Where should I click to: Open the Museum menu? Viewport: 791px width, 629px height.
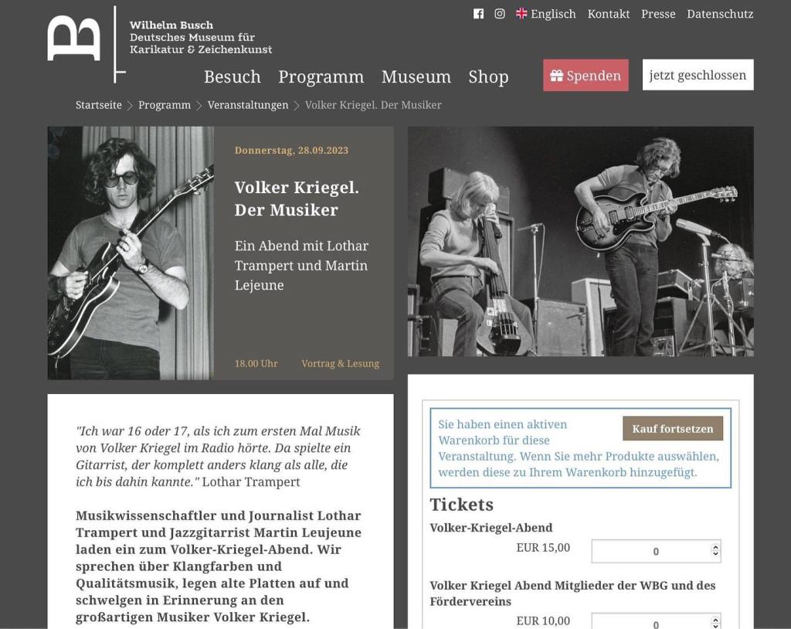click(x=416, y=76)
